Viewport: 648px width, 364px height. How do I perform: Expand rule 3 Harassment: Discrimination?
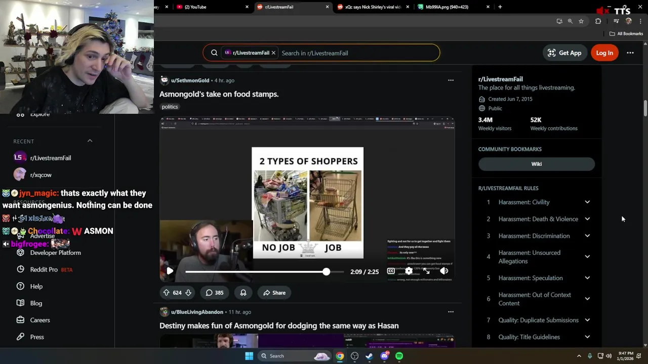[x=587, y=236]
